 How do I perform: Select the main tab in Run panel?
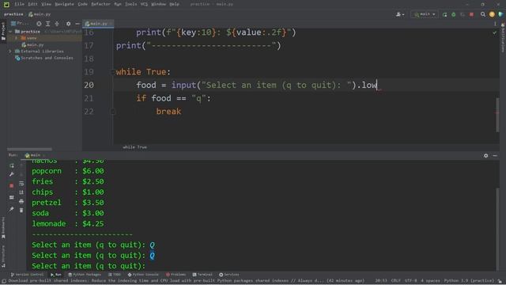[34, 155]
